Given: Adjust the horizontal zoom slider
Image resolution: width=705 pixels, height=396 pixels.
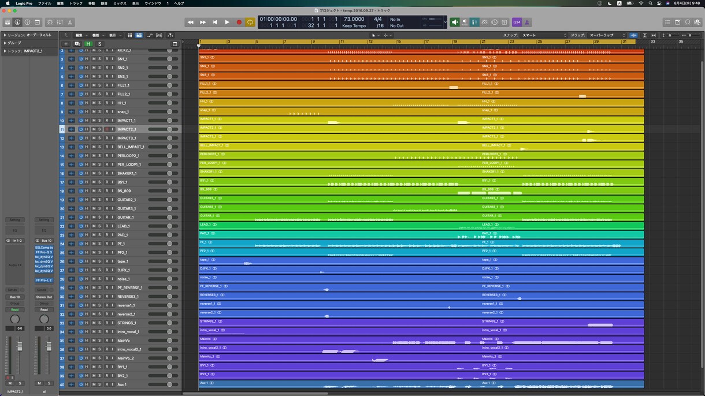Looking at the screenshot, I should pos(689,35).
